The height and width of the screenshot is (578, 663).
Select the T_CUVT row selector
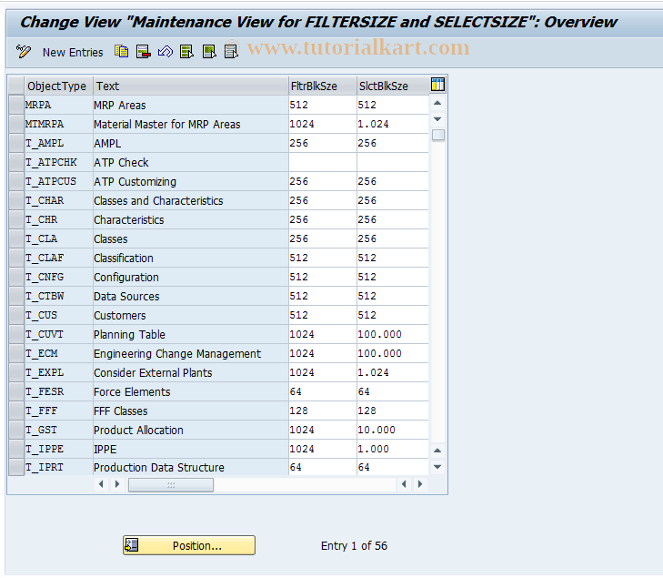(x=16, y=334)
